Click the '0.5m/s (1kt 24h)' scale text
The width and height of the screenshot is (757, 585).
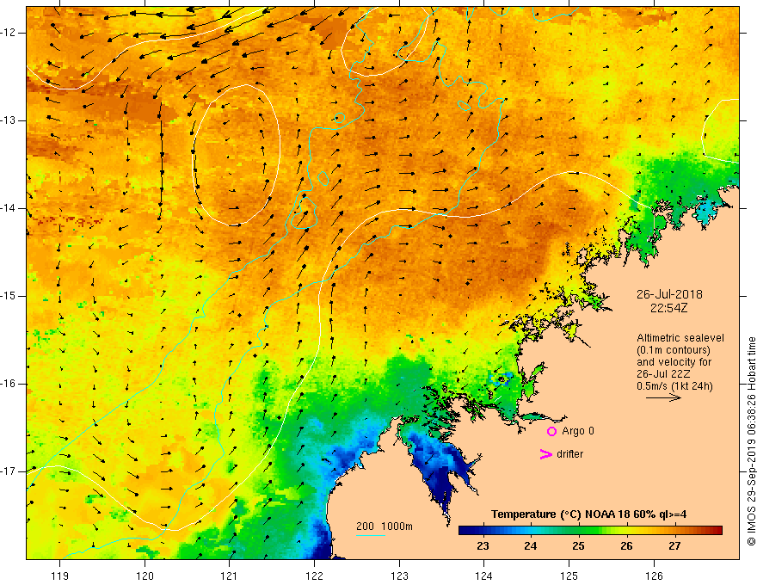[674, 386]
